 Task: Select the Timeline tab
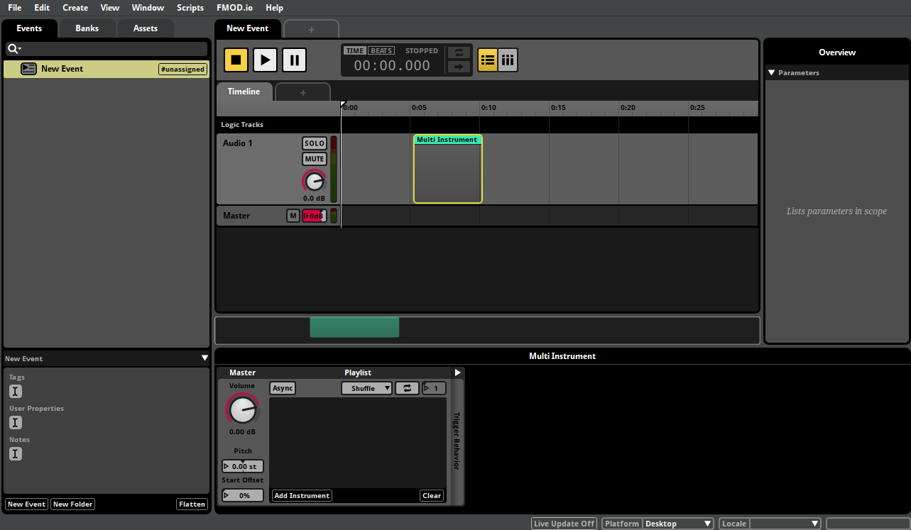244,91
